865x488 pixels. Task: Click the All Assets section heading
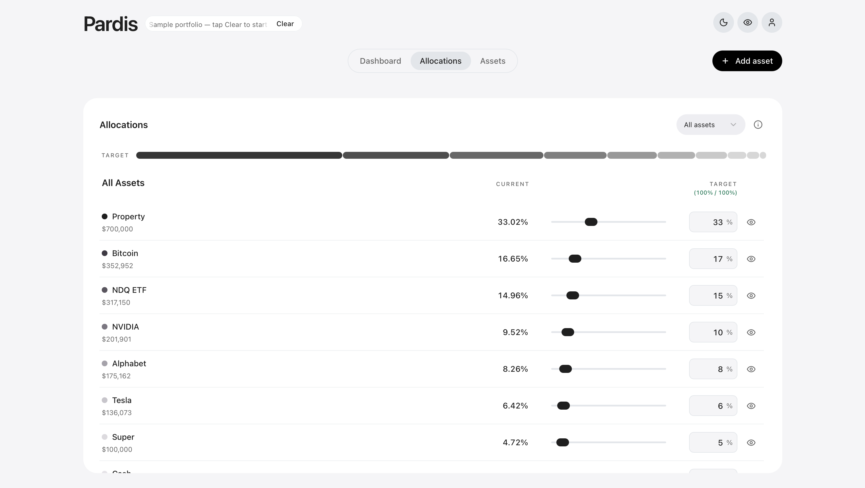tap(123, 183)
